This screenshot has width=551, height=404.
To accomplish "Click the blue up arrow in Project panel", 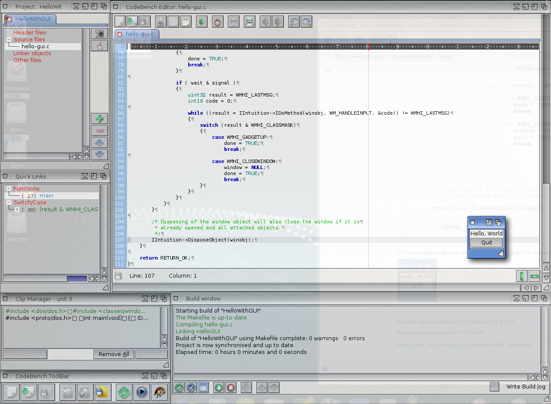I will pos(100,142).
